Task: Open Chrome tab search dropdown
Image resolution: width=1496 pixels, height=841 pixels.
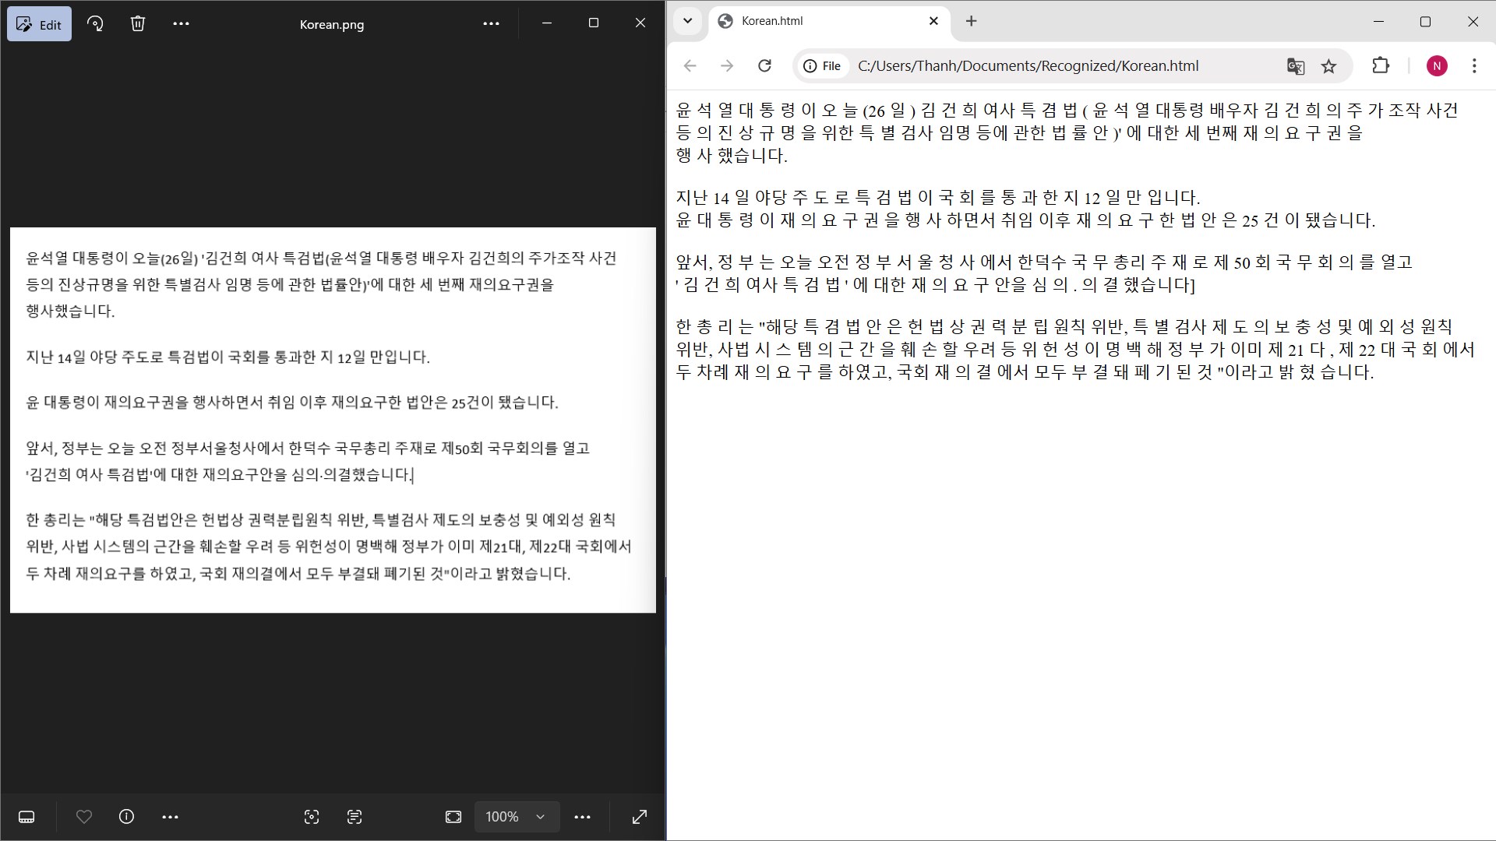Action: [687, 21]
